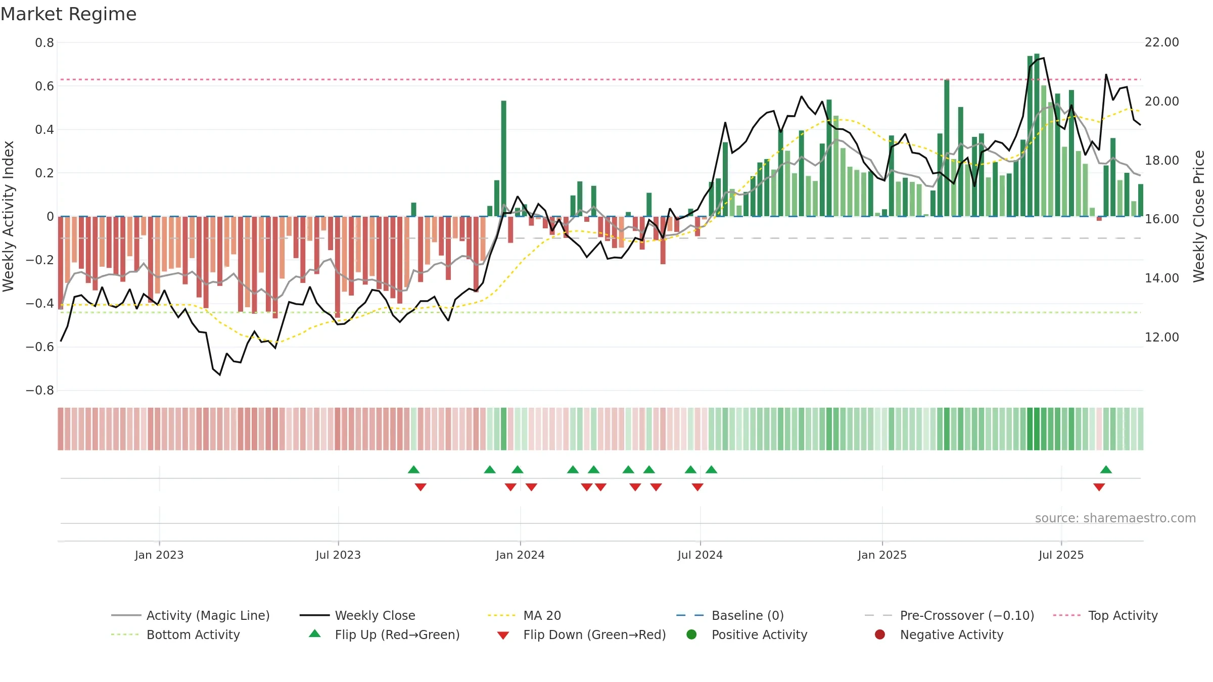
Task: Click the −0.8 activity axis tick
Action: pos(40,391)
